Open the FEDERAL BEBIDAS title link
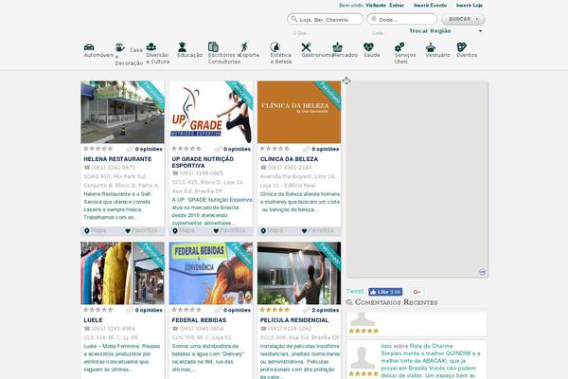The image size is (568, 379). pos(199,320)
